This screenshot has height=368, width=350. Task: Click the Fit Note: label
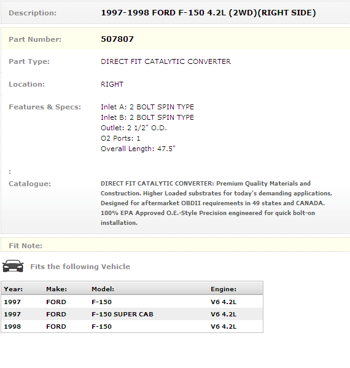(26, 246)
